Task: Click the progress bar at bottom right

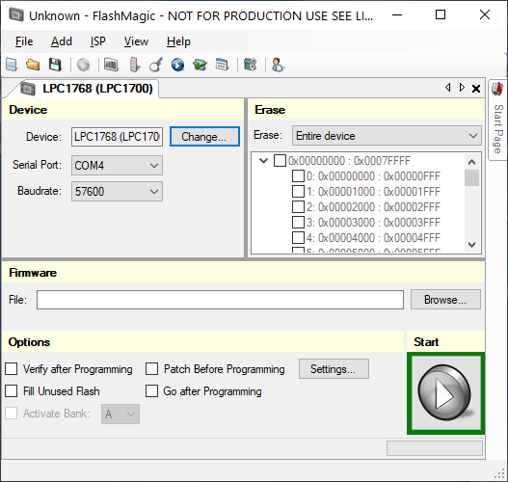Action: (435, 448)
